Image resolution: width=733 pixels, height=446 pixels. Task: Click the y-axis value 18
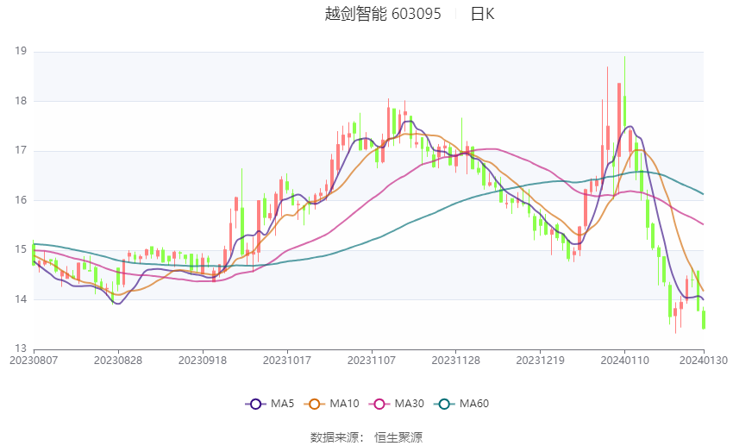[x=21, y=101]
